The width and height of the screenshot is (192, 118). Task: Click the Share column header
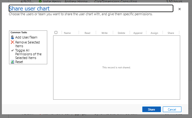[171, 33]
